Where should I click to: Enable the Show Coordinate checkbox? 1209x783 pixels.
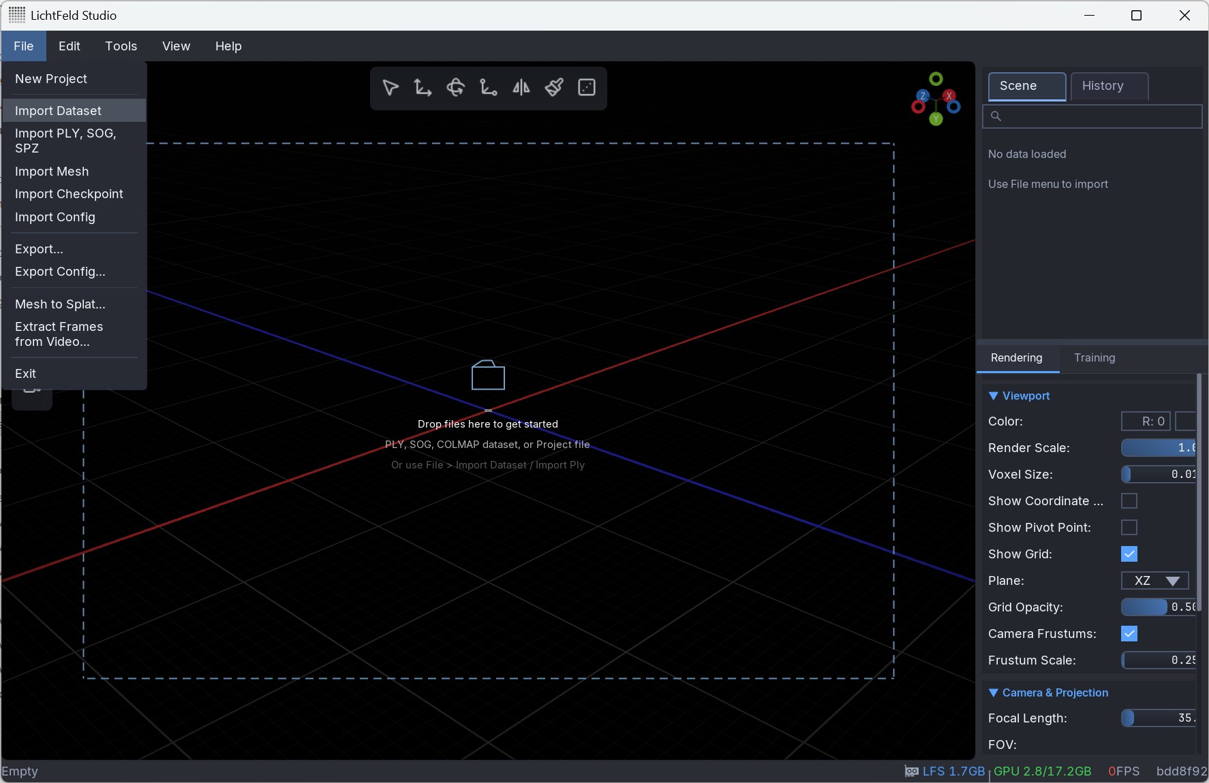pos(1129,501)
